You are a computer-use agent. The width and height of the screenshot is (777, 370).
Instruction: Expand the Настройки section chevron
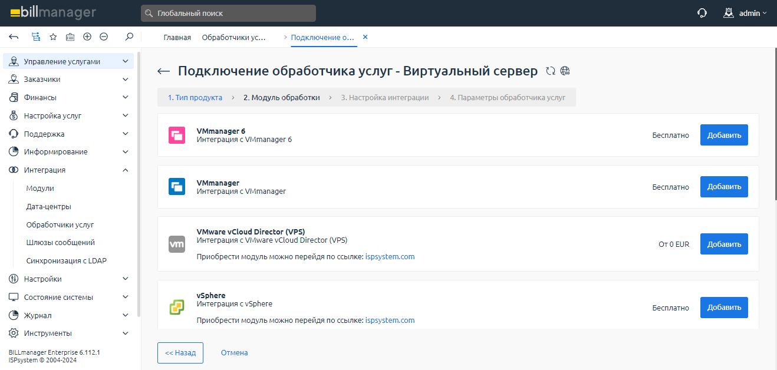pos(125,279)
